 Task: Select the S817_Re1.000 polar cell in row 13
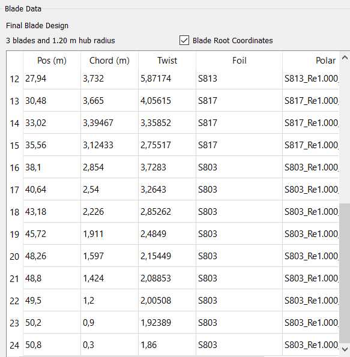pos(311,101)
